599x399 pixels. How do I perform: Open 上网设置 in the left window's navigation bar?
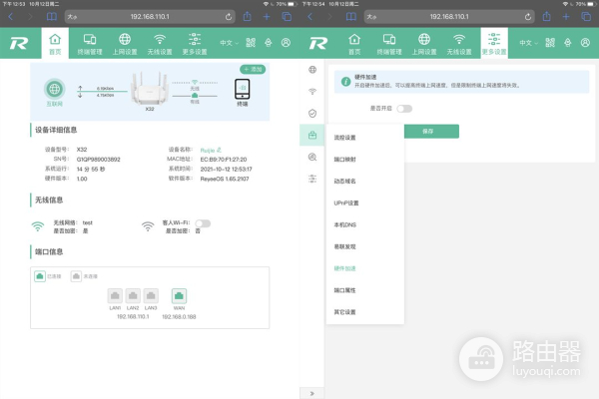tap(125, 44)
